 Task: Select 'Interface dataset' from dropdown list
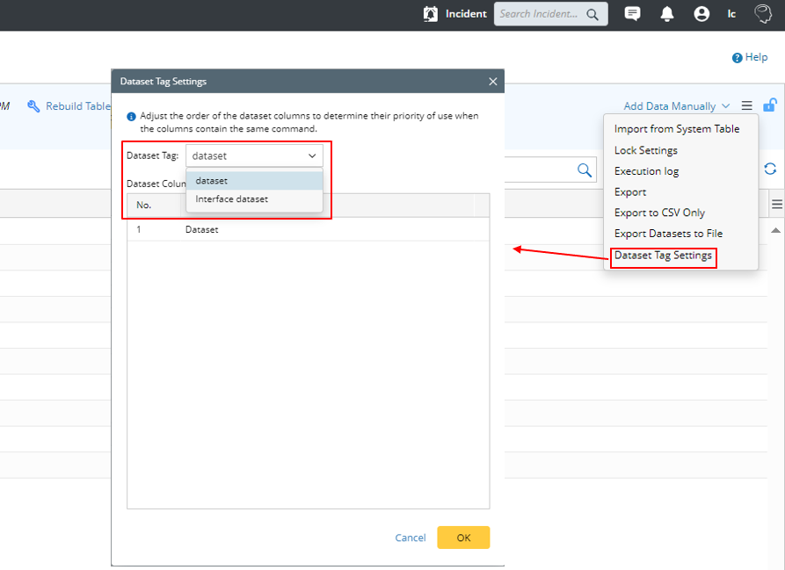[231, 199]
